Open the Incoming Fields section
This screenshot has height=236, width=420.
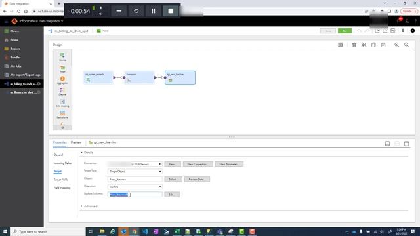[62, 163]
